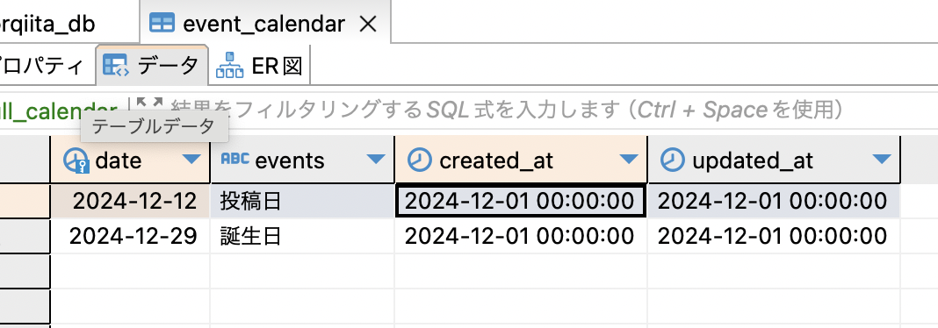The width and height of the screenshot is (938, 328).
Task: Click the event_calendar tab table icon
Action: 162,24
